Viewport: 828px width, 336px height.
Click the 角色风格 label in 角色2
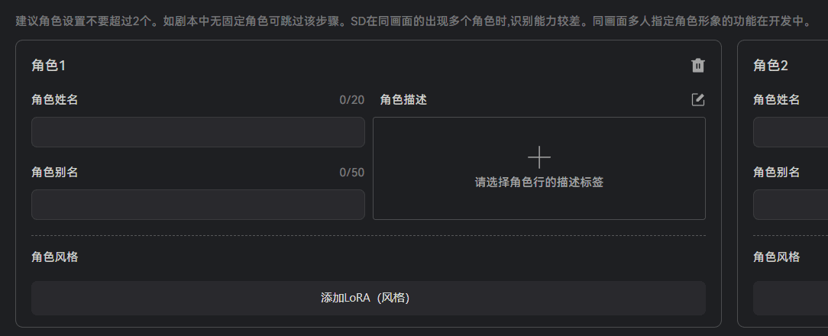tap(776, 257)
